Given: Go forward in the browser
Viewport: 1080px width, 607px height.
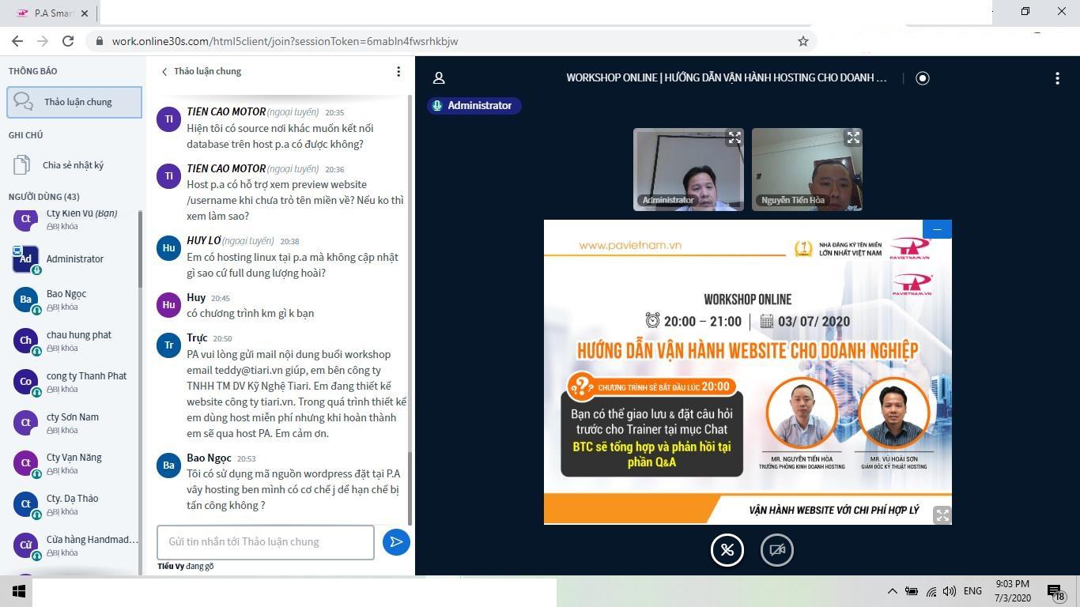Looking at the screenshot, I should tap(43, 41).
